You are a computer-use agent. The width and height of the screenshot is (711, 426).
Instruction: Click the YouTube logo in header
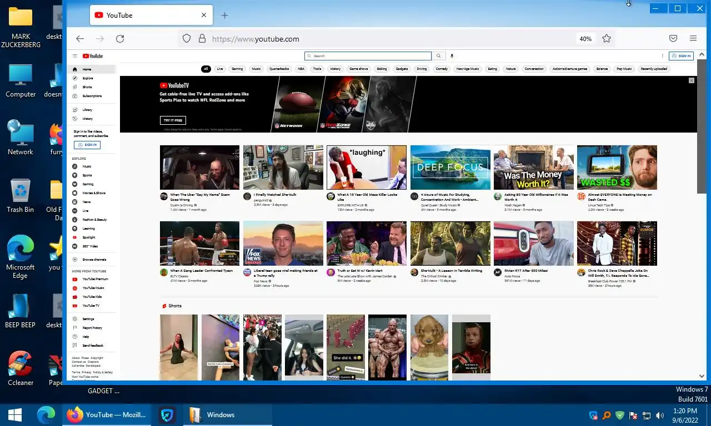(93, 56)
